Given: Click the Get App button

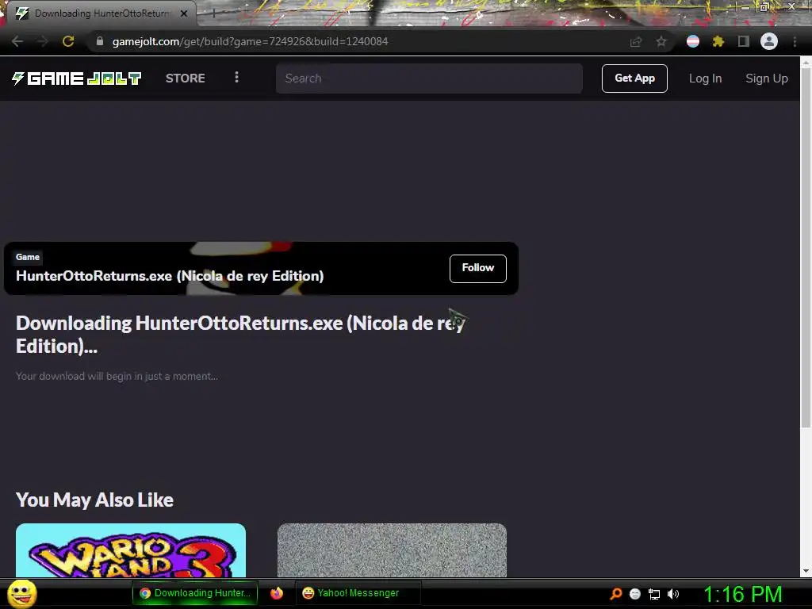Looking at the screenshot, I should coord(634,79).
